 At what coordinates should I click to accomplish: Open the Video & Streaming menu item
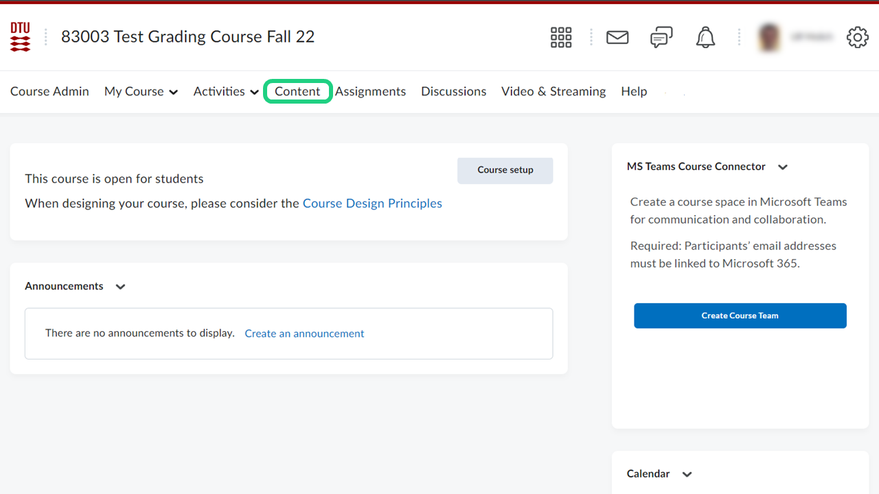point(553,92)
